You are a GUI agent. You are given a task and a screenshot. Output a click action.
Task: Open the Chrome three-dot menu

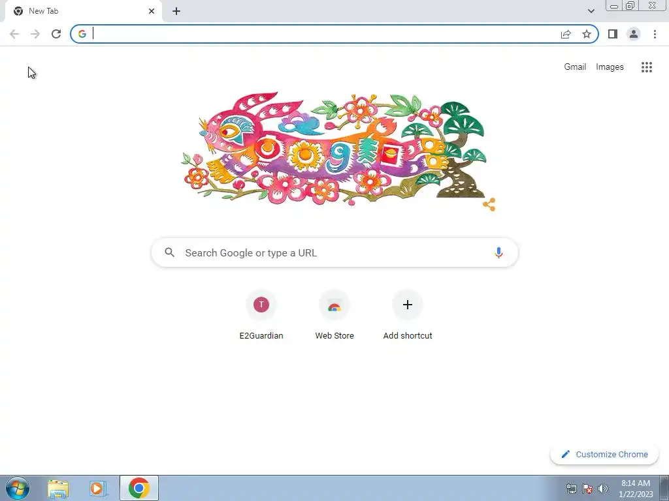coord(655,34)
